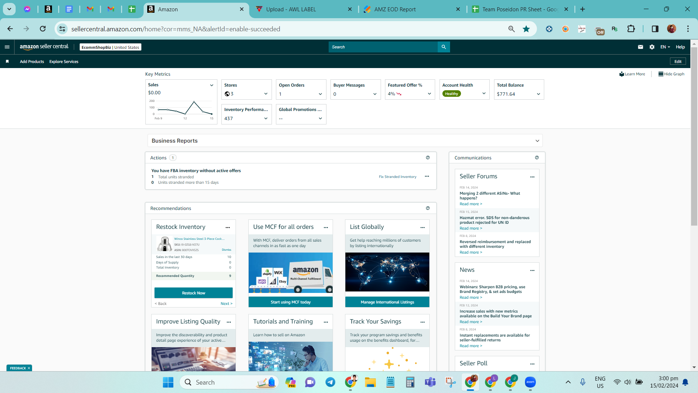
Task: Open help for the Actions panel
Action: pyautogui.click(x=428, y=158)
